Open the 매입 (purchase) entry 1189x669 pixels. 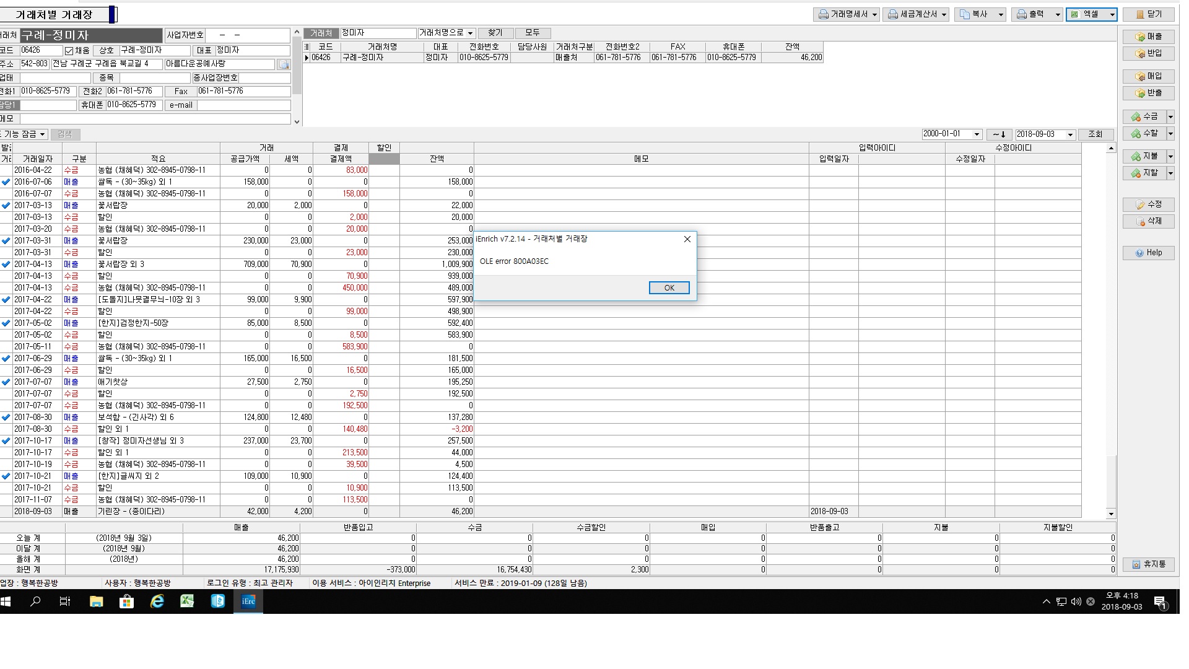pos(1148,76)
